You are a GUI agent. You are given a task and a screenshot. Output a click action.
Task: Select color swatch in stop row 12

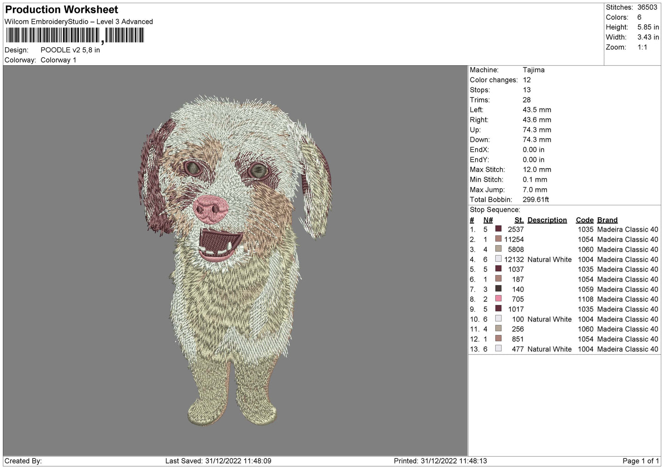498,339
